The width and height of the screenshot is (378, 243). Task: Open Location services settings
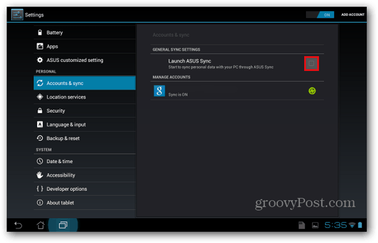tap(84, 97)
